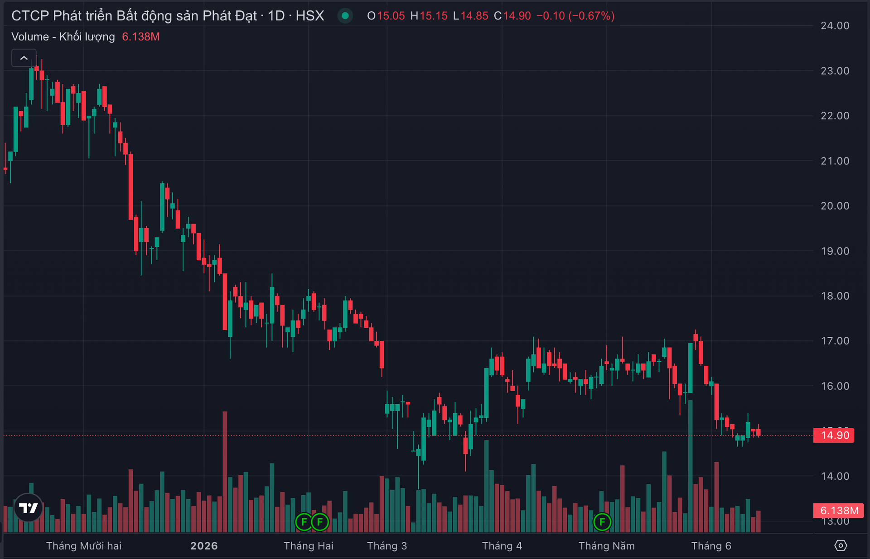Click the volume legend value 6.138M beside Khối lượng
This screenshot has width=870, height=559.
tap(141, 37)
